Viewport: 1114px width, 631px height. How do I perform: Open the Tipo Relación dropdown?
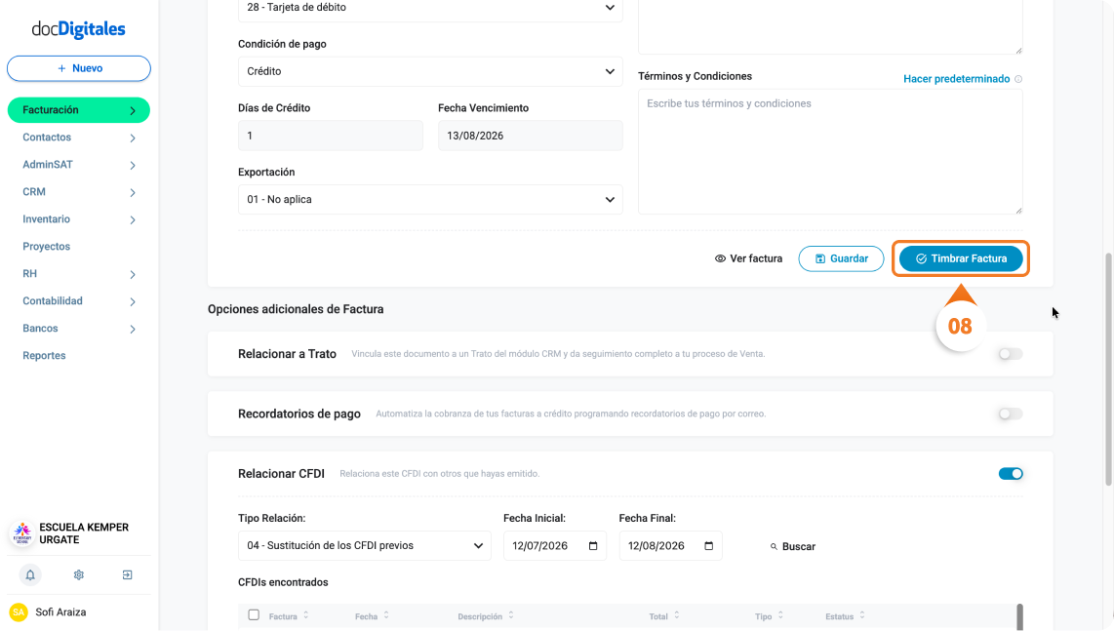(x=365, y=546)
